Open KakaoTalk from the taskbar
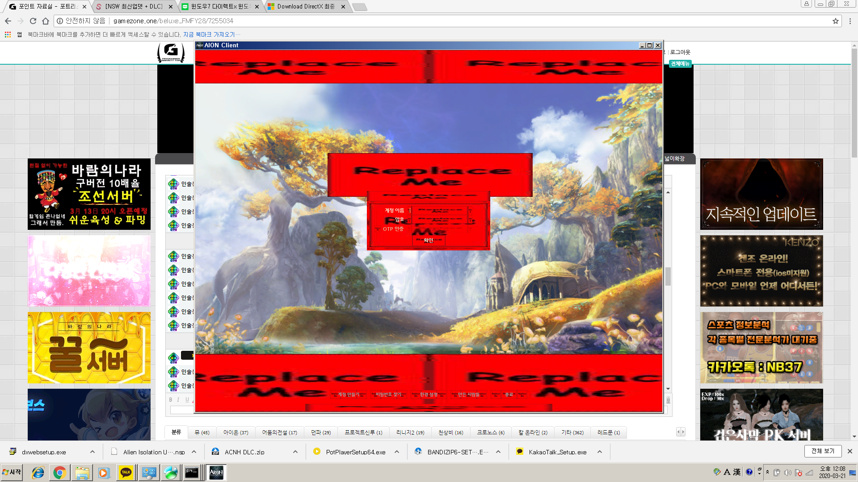This screenshot has width=858, height=482. click(126, 472)
